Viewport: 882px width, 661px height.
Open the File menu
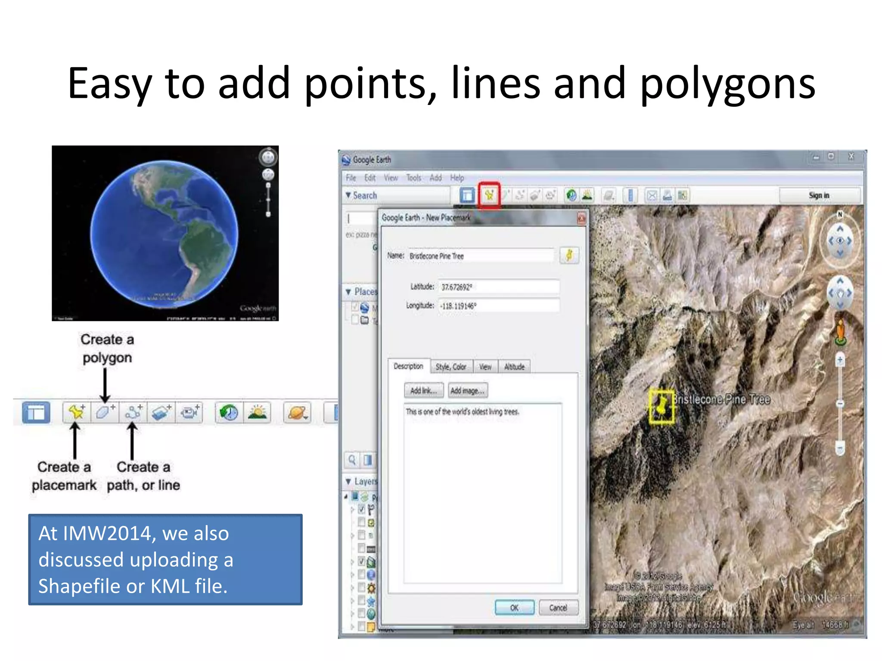coord(351,178)
